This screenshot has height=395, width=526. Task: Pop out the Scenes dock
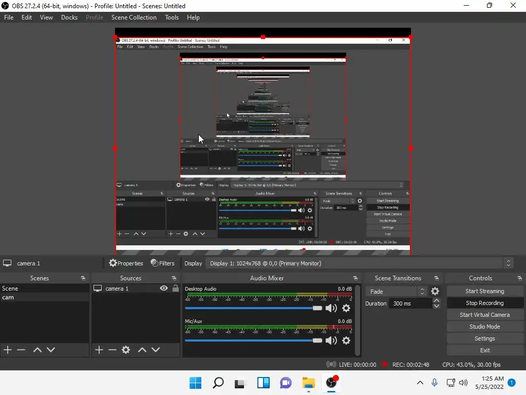click(x=83, y=278)
